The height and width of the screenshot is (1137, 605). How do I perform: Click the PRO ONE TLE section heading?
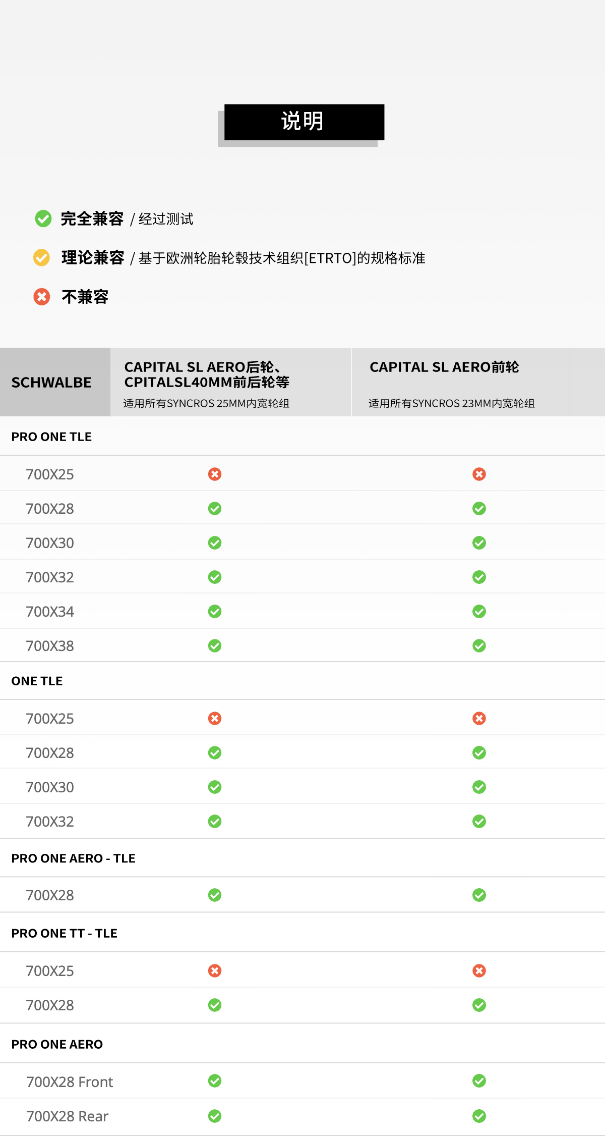[51, 437]
